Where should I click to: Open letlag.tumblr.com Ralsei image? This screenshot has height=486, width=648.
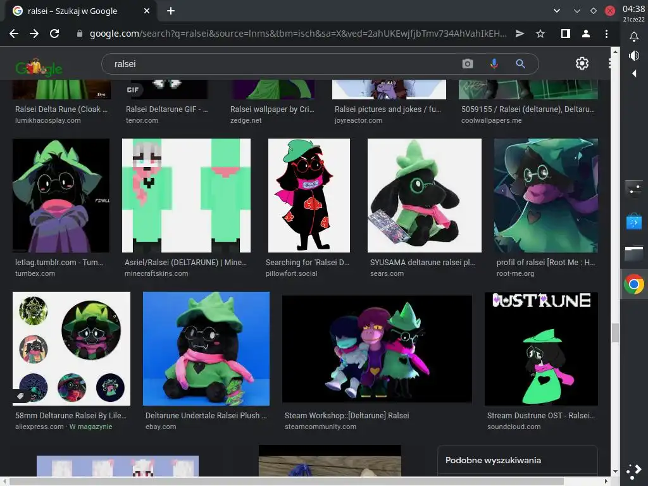pos(61,196)
